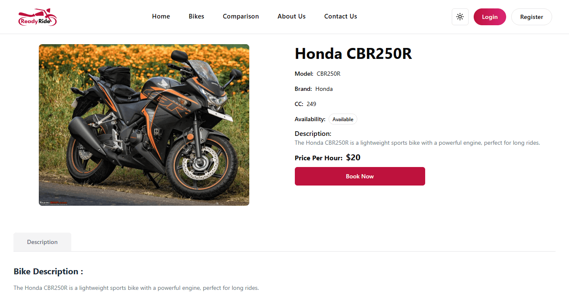
Task: Switch to the Description tab
Action: pos(42,242)
